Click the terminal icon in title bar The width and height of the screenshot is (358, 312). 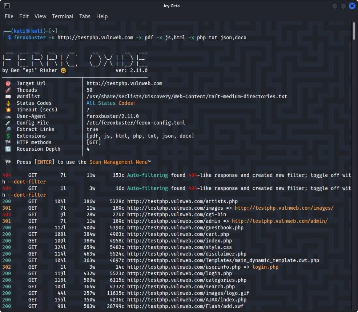[x=7, y=6]
